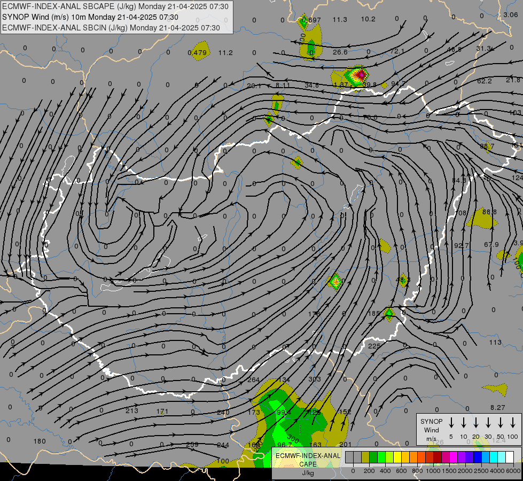Pick the pure yellow swatch in CAPE scale
Viewport: 523px width, 481px height.
[x=397, y=457]
